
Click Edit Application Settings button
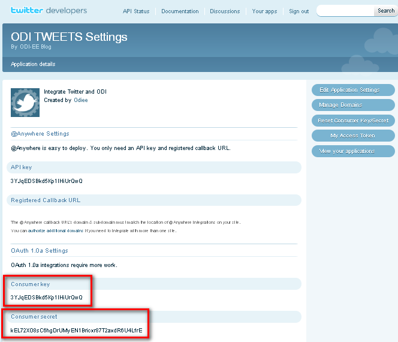(x=353, y=90)
